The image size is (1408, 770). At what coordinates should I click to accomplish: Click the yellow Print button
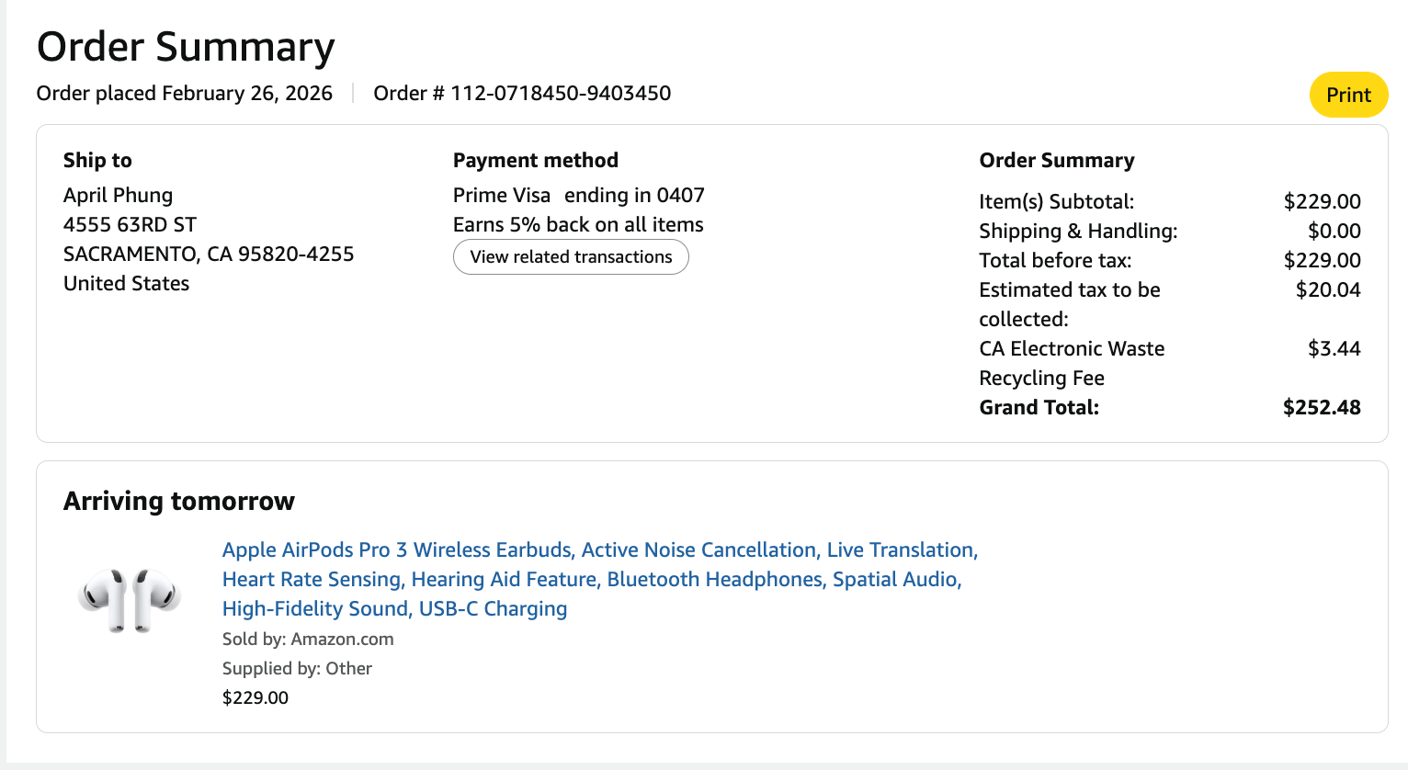(x=1348, y=95)
